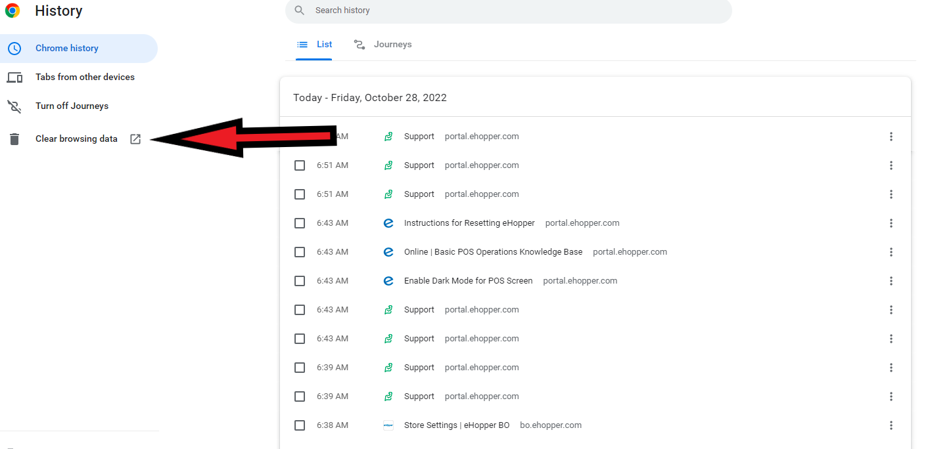Click the magnifier icon in Search history

pos(300,11)
